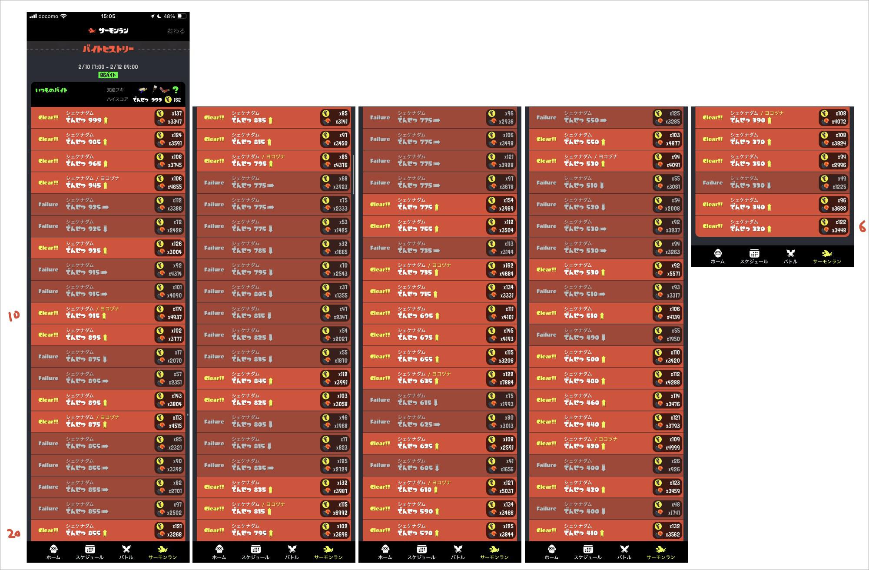Tap the green question mark random weapon icon
Screen dimensions: 869x570
click(x=176, y=90)
